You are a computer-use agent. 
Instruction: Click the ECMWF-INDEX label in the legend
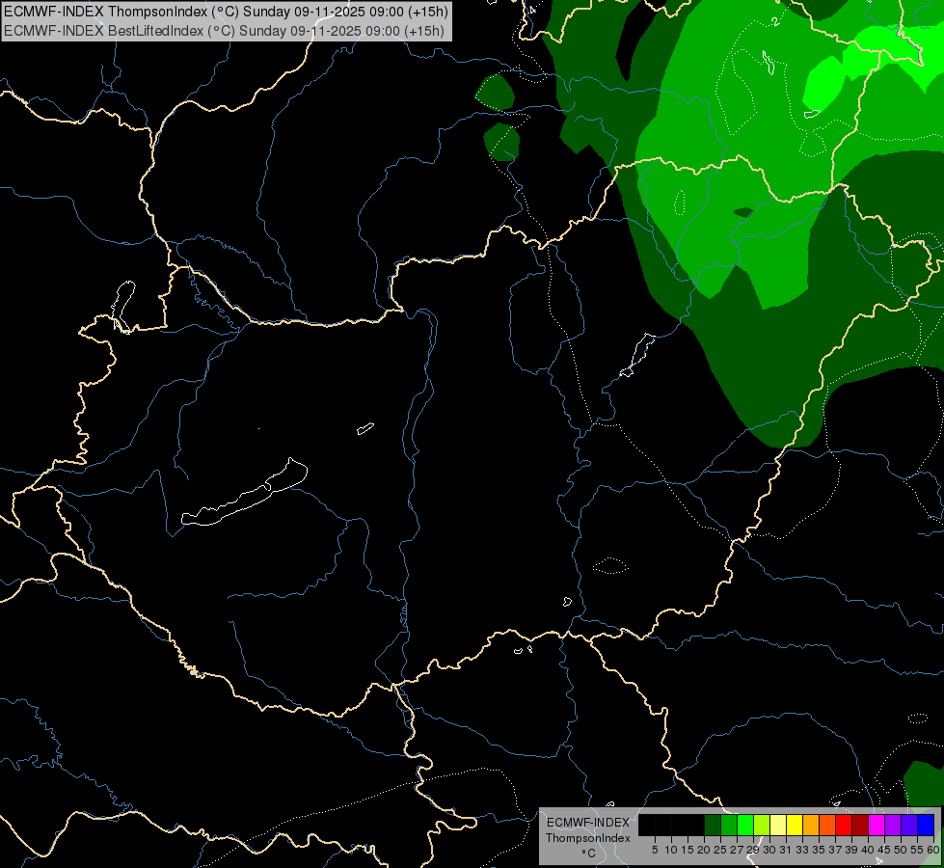tap(588, 823)
